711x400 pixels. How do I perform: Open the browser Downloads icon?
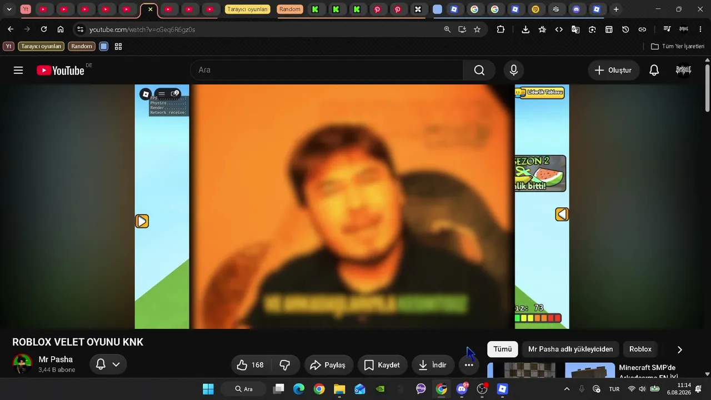tap(525, 29)
